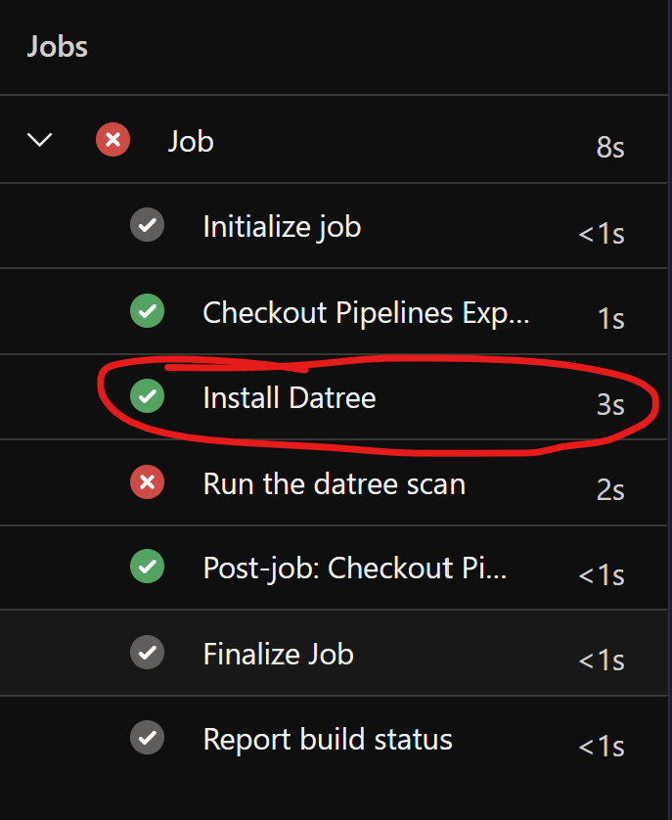The height and width of the screenshot is (820, 672).
Task: Collapse the Job group chevron
Action: (x=39, y=140)
